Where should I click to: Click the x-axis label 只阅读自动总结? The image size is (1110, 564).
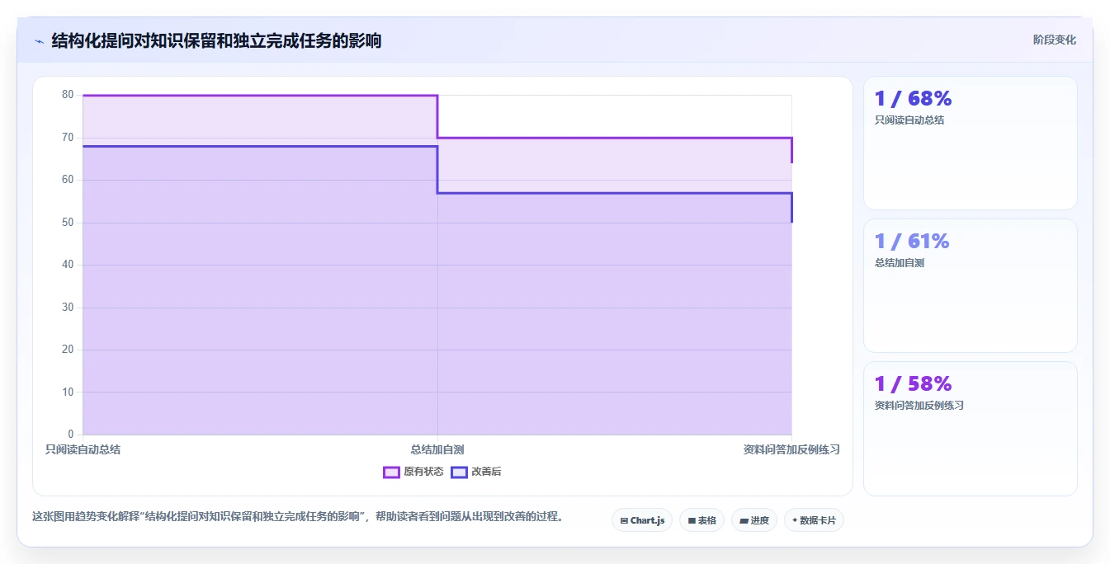pyautogui.click(x=83, y=449)
